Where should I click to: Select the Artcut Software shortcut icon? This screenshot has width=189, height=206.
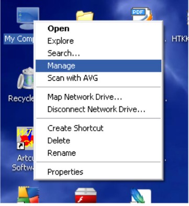click(x=25, y=138)
